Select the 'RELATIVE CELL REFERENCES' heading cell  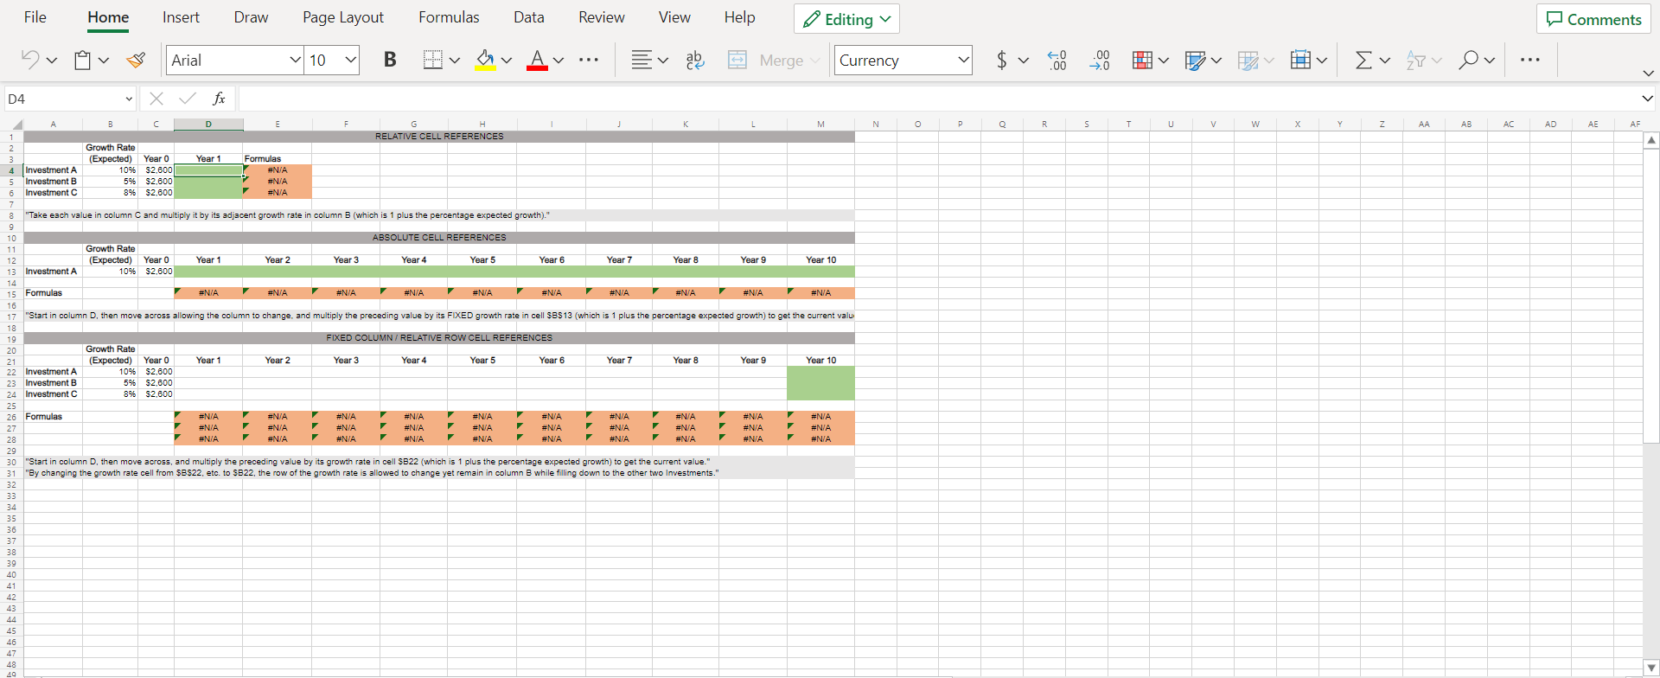point(439,137)
